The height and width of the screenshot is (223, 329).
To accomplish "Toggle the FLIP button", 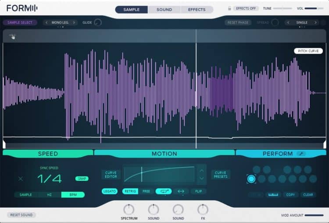I will click(x=198, y=191).
